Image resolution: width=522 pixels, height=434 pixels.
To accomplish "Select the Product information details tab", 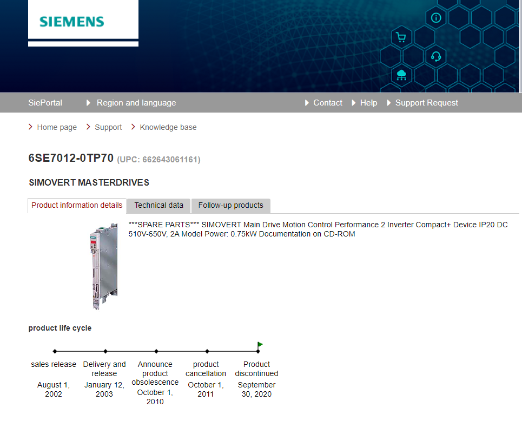I will pyautogui.click(x=77, y=206).
